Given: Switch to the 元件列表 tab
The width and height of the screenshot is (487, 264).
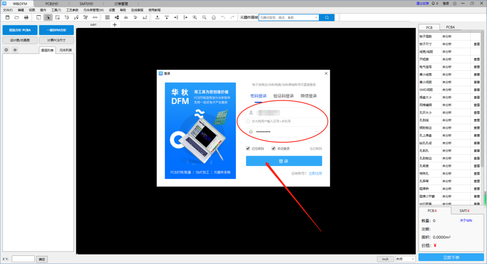Looking at the screenshot, I should (x=65, y=50).
